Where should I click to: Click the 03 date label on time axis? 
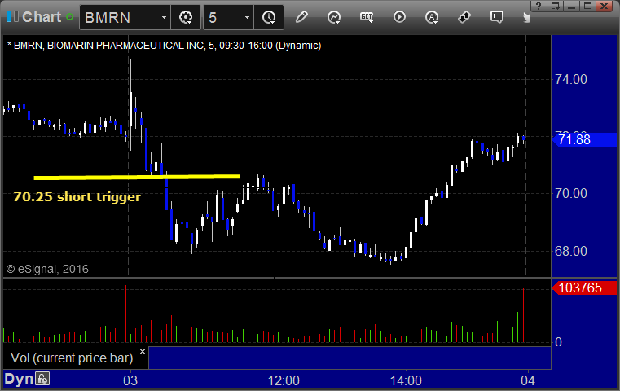coord(130,380)
